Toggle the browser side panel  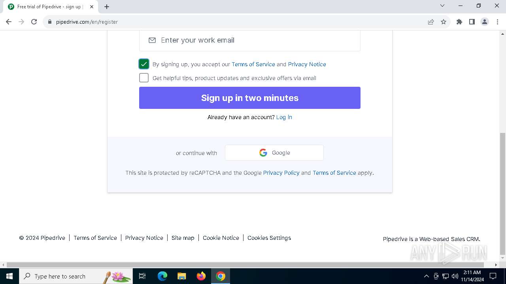[472, 22]
